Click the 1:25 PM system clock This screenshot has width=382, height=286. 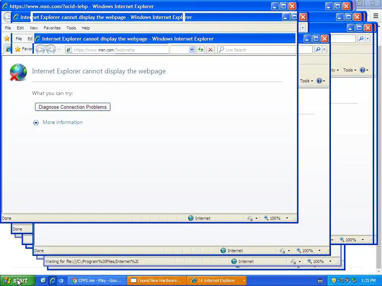368,280
